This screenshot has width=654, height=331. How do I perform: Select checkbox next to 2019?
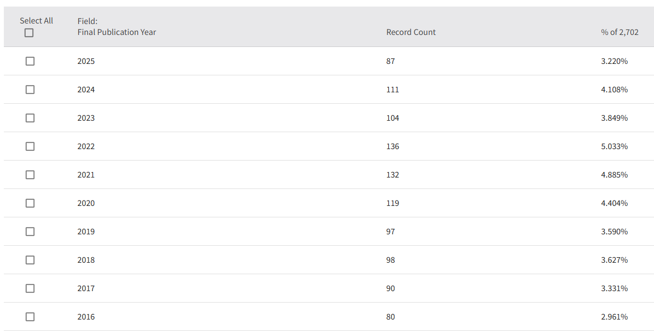click(30, 232)
